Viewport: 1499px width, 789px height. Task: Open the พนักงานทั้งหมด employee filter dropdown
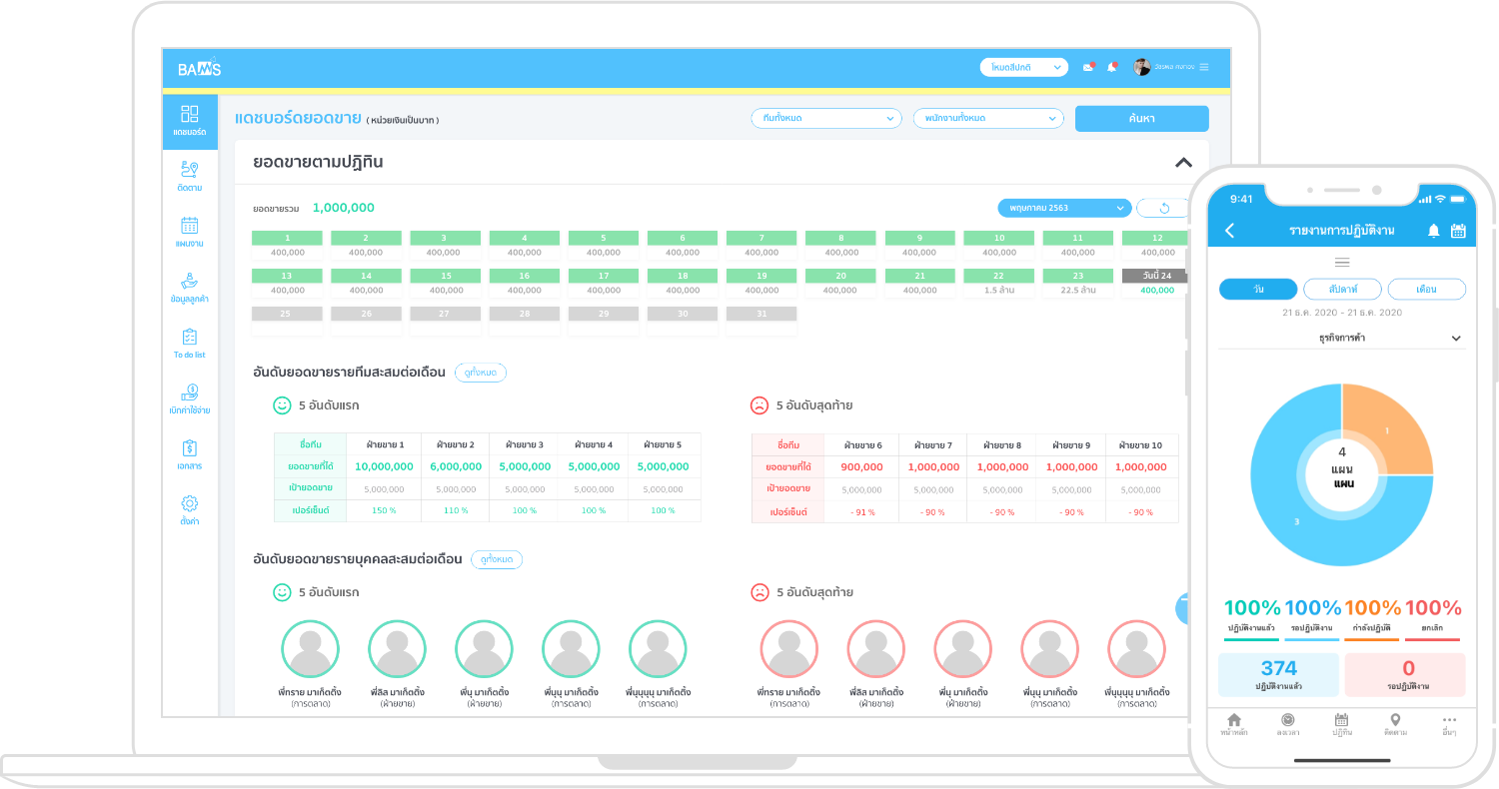coord(989,118)
